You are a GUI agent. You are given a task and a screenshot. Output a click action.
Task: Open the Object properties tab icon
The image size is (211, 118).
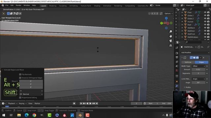tap(177, 81)
